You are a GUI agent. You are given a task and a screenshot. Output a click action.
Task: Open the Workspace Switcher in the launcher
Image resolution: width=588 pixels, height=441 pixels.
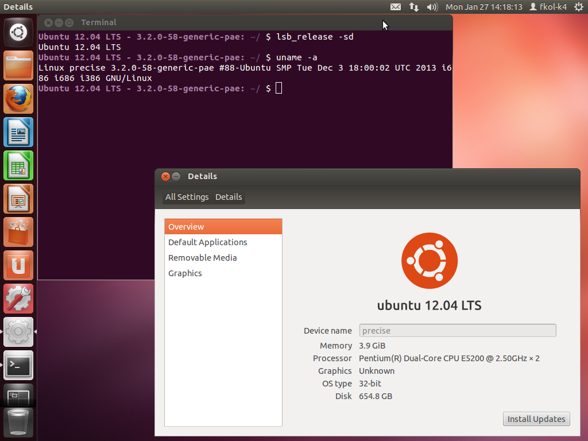18,395
